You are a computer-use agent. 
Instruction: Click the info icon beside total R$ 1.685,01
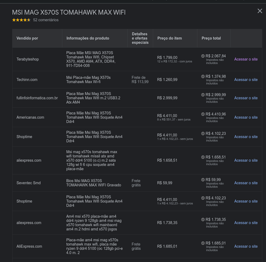click(x=203, y=243)
